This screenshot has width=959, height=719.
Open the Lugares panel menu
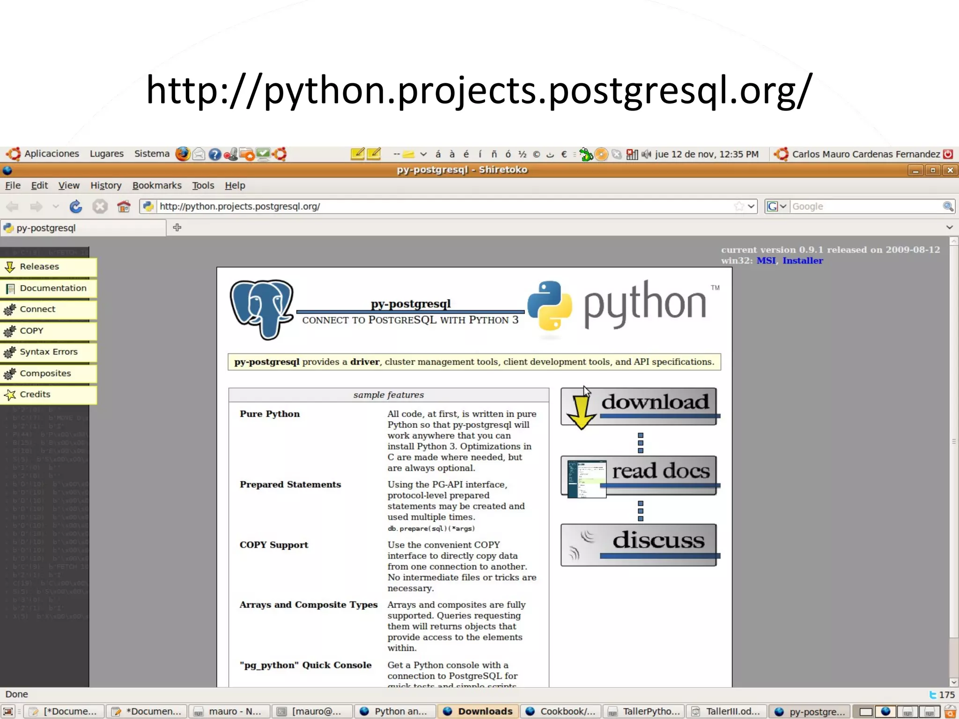point(107,154)
